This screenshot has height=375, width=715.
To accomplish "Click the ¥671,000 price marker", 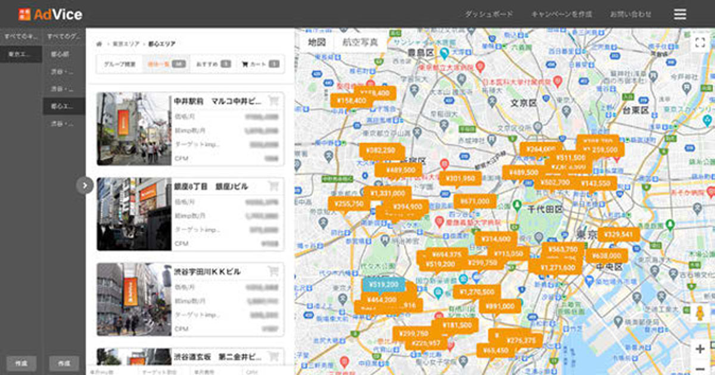I will click(x=475, y=202).
